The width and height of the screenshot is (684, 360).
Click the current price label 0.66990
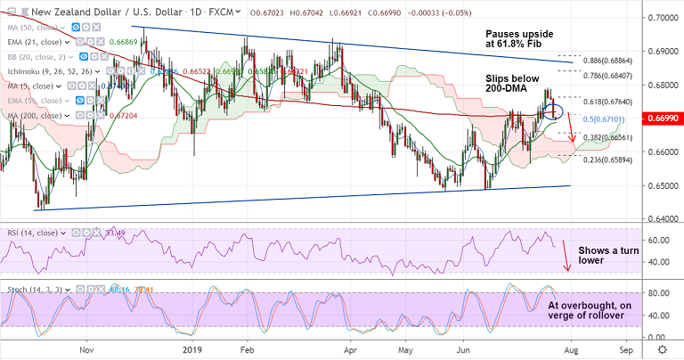[662, 119]
